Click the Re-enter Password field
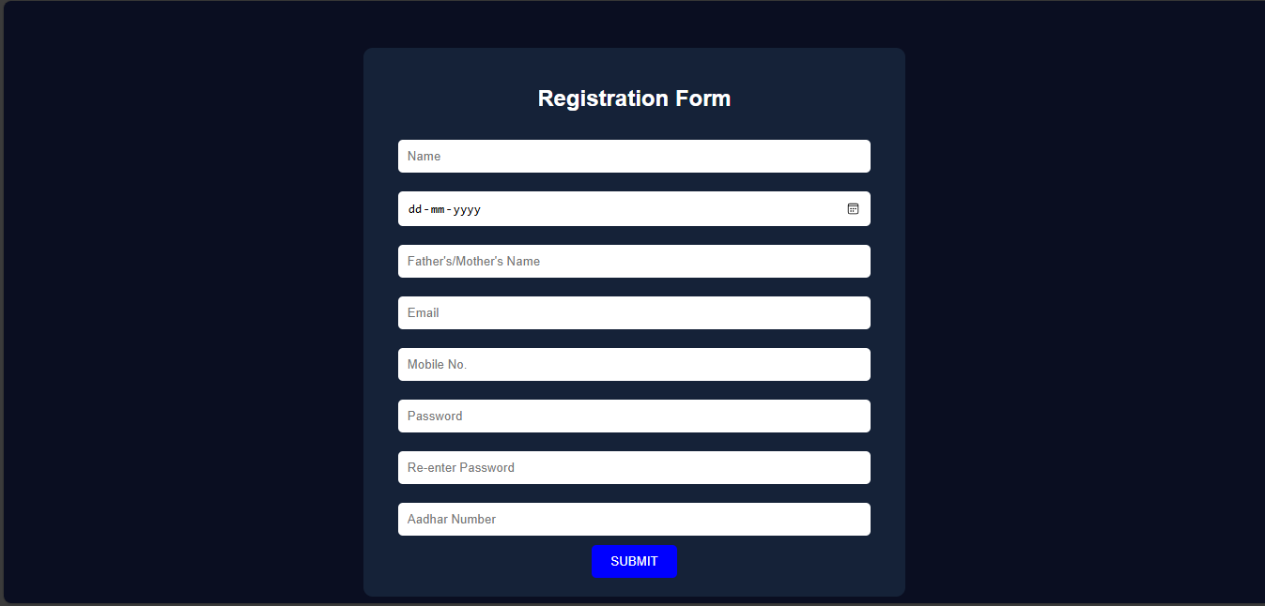1265x606 pixels. (x=634, y=467)
